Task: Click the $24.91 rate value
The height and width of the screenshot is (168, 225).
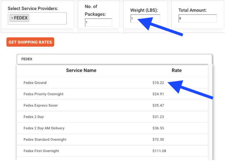Action: pyautogui.click(x=158, y=94)
